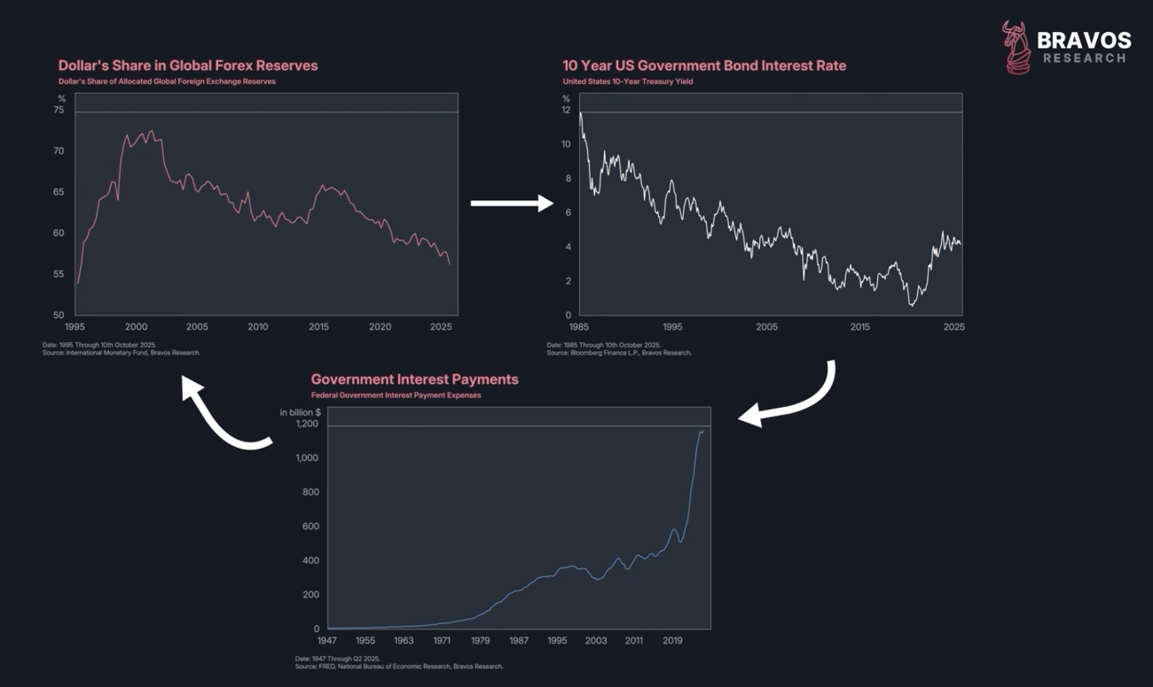Click the straight white arrow pointing right
Viewport: 1153px width, 687px height.
512,204
